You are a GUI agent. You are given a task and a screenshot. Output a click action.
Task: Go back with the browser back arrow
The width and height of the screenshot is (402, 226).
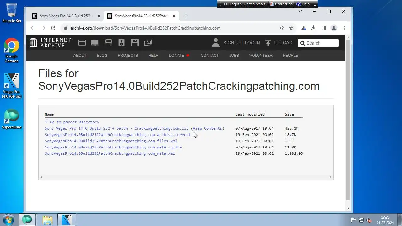coord(33,28)
